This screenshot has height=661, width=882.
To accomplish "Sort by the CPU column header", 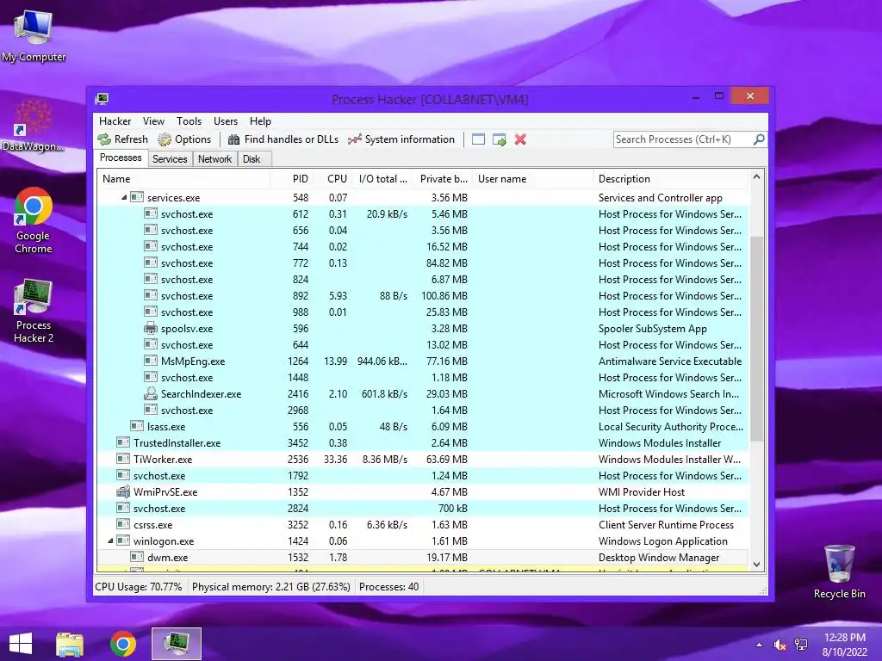I will (x=333, y=179).
